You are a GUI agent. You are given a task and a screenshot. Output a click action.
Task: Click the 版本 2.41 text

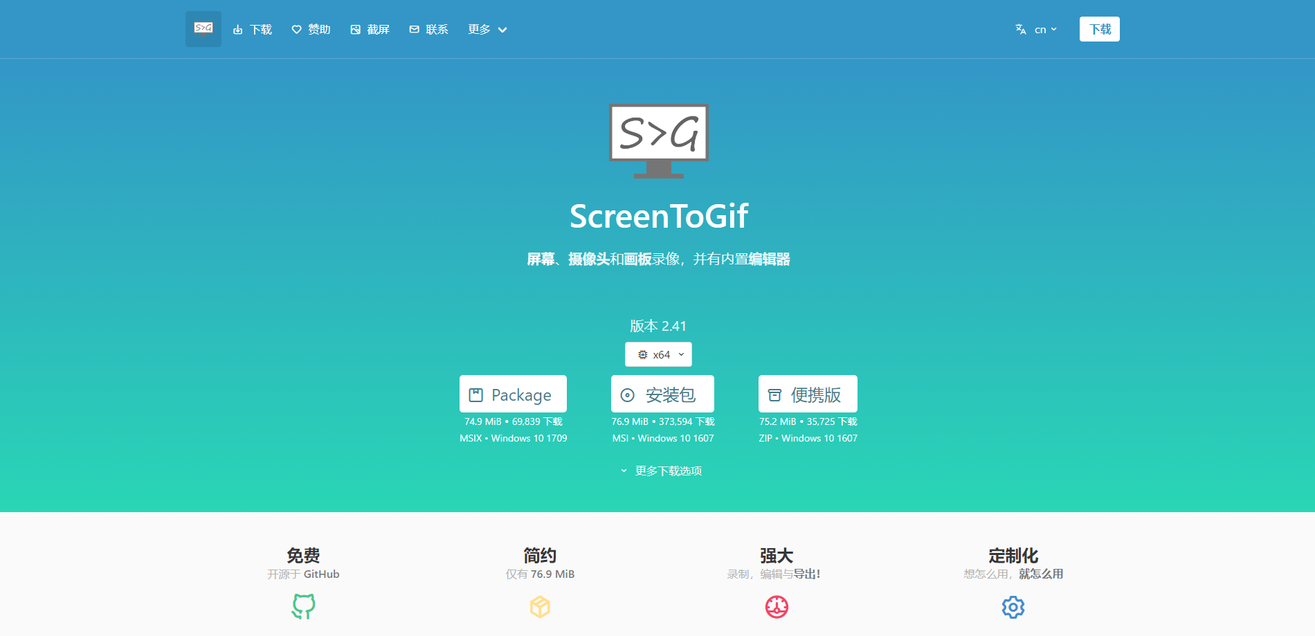pos(658,326)
